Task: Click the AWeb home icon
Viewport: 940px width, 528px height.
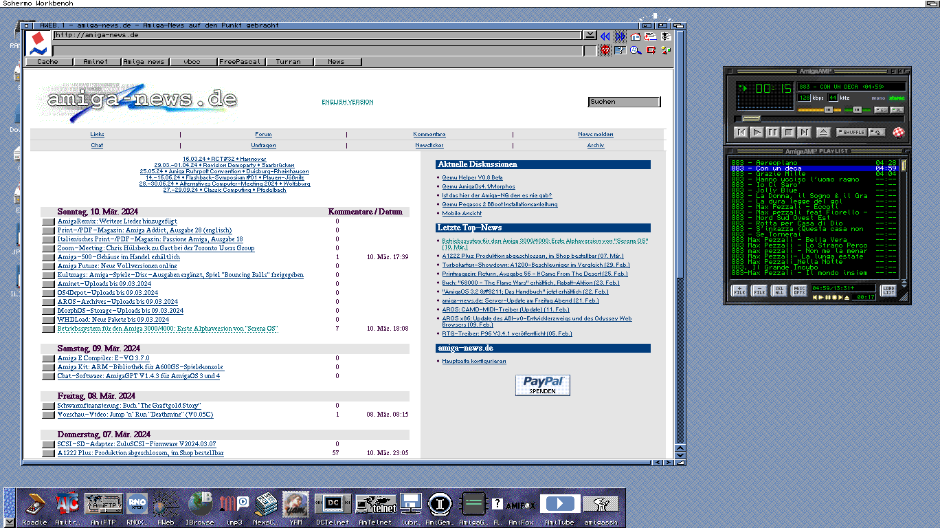Action: coord(635,36)
